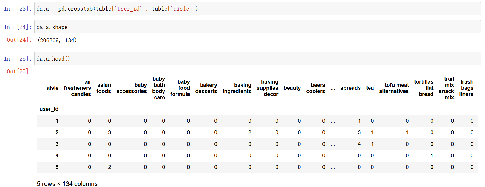Click the row index label 5
485x187 pixels.
click(x=57, y=167)
